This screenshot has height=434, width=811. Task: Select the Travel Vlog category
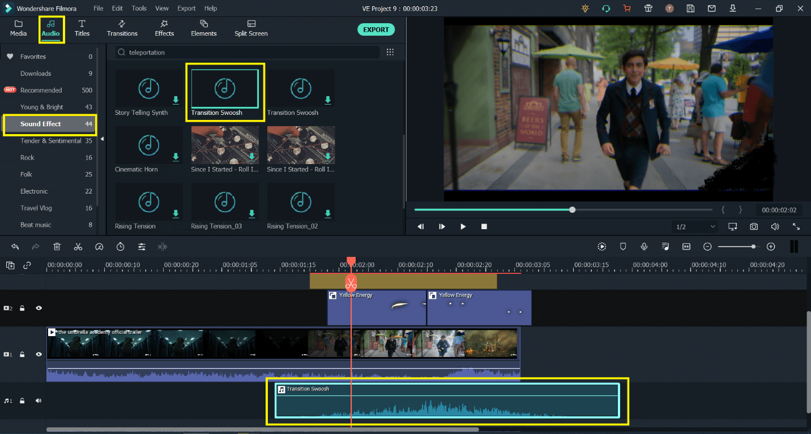(x=49, y=208)
